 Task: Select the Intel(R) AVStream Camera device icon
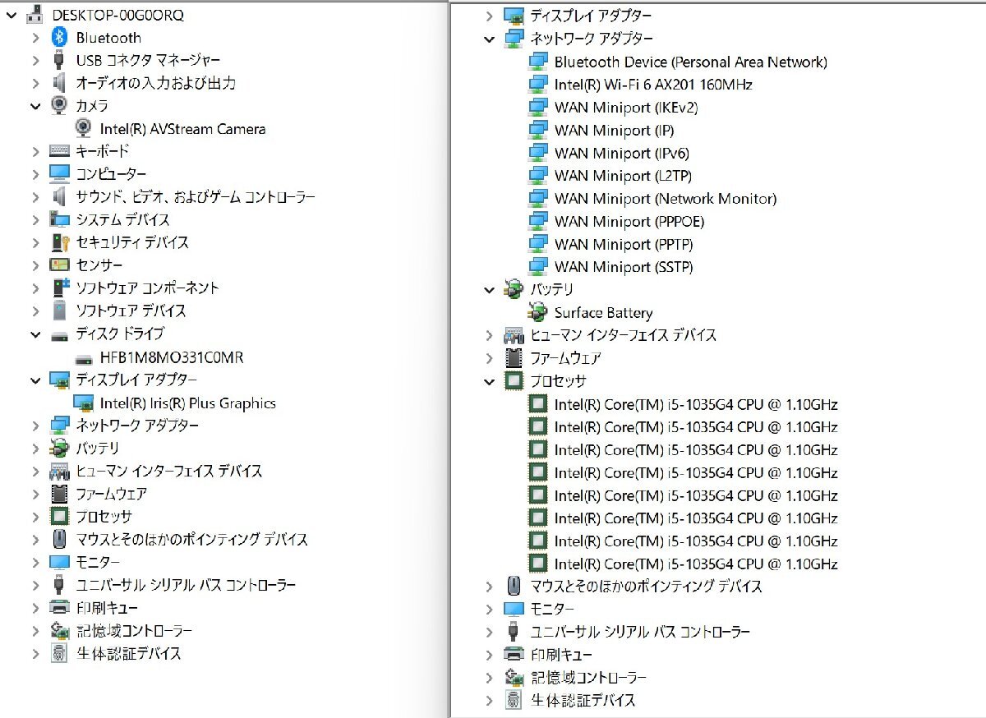[x=83, y=128]
